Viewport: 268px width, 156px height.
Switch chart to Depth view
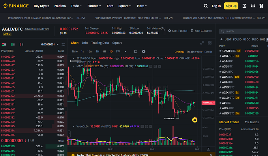coord(208,52)
